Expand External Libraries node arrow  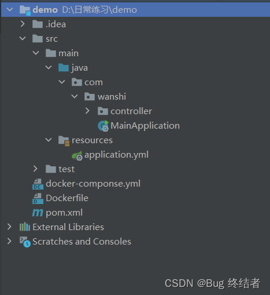[x=9, y=227]
